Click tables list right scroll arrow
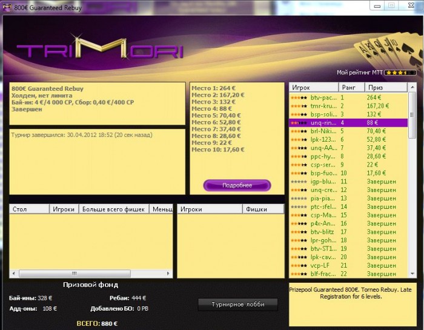The width and height of the screenshot is (424, 330). 168,274
